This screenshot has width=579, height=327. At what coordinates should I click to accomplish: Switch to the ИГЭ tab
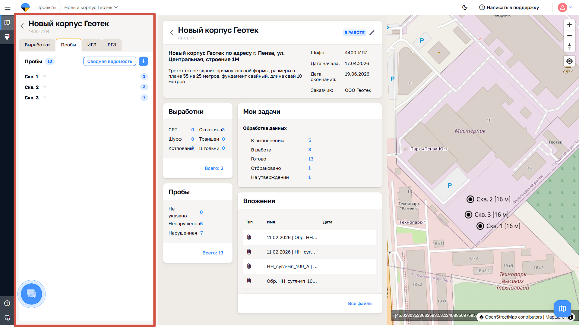92,45
